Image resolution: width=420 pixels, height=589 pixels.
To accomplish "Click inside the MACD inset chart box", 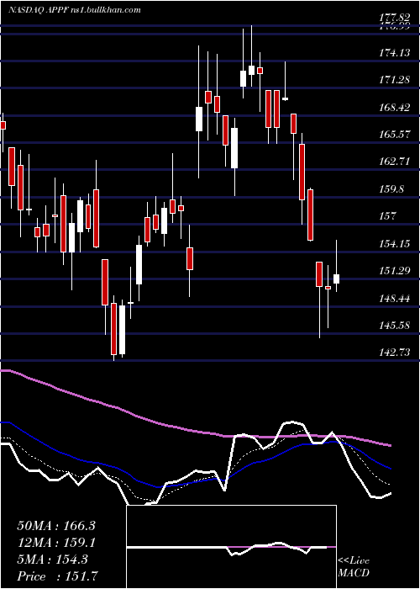I will [231, 547].
